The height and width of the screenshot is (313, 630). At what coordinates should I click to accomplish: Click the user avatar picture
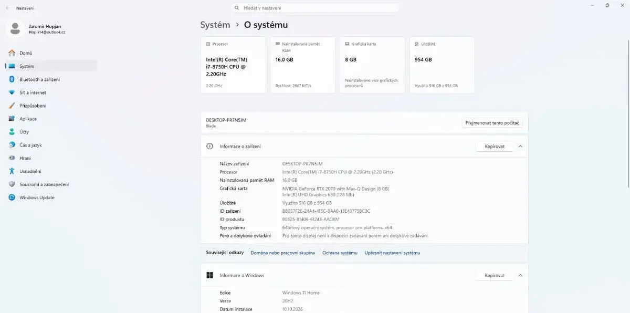[15, 29]
